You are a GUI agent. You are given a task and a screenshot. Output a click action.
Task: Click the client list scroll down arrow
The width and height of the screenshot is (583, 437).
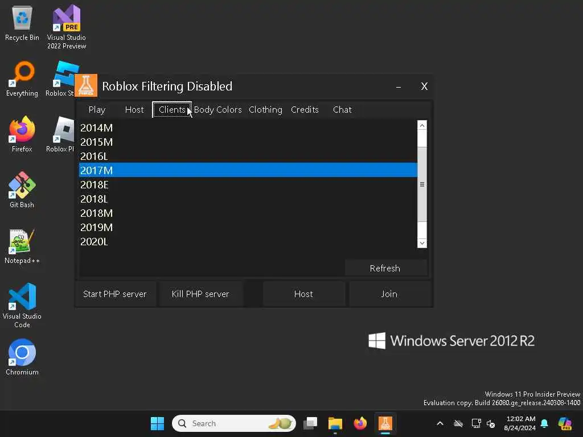422,243
